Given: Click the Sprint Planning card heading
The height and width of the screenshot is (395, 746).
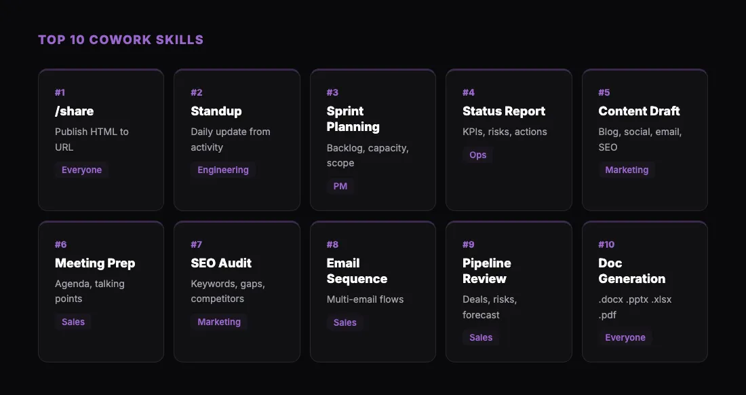Looking at the screenshot, I should (353, 119).
